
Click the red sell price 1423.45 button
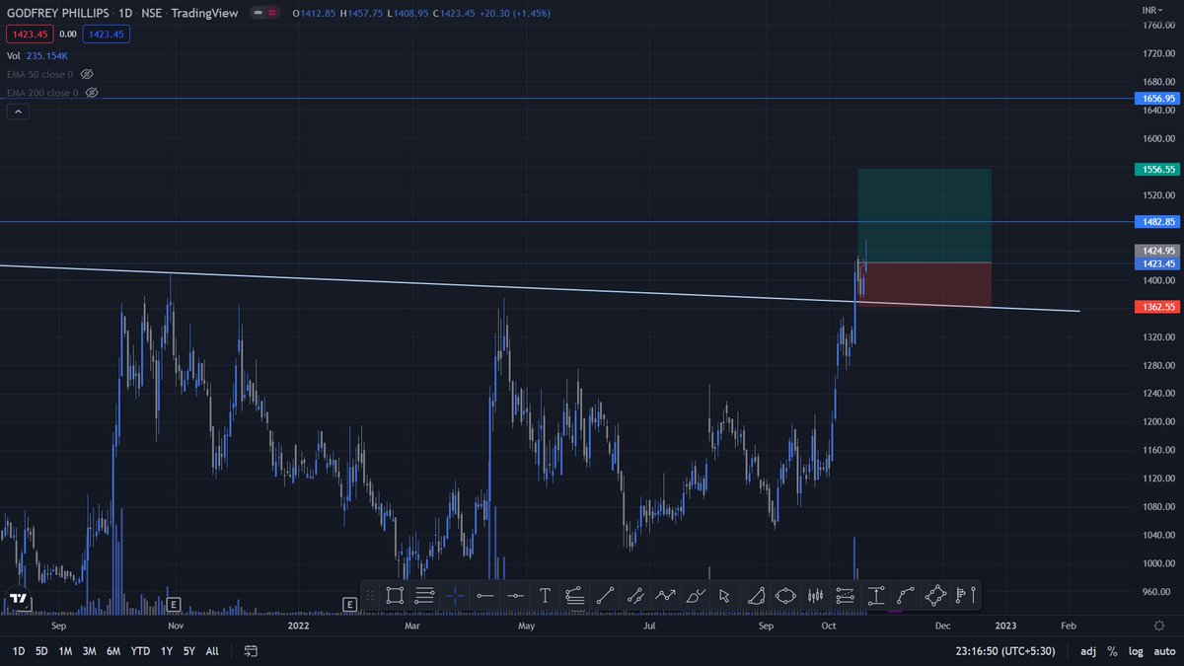coord(28,35)
